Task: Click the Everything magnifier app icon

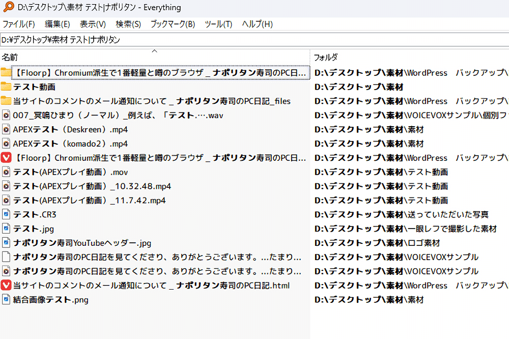Action: [9, 7]
